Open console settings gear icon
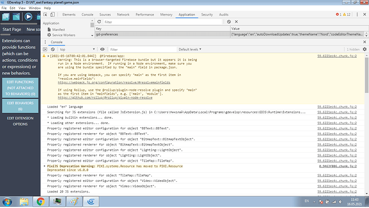This screenshot has width=369, height=208. pyautogui.click(x=365, y=49)
